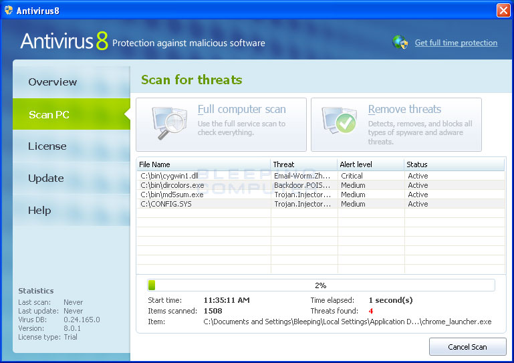Sort by Alert level column header
The image size is (514, 363).
pos(371,164)
